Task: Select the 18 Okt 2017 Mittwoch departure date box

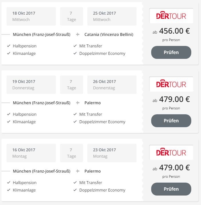Action: 31,16
